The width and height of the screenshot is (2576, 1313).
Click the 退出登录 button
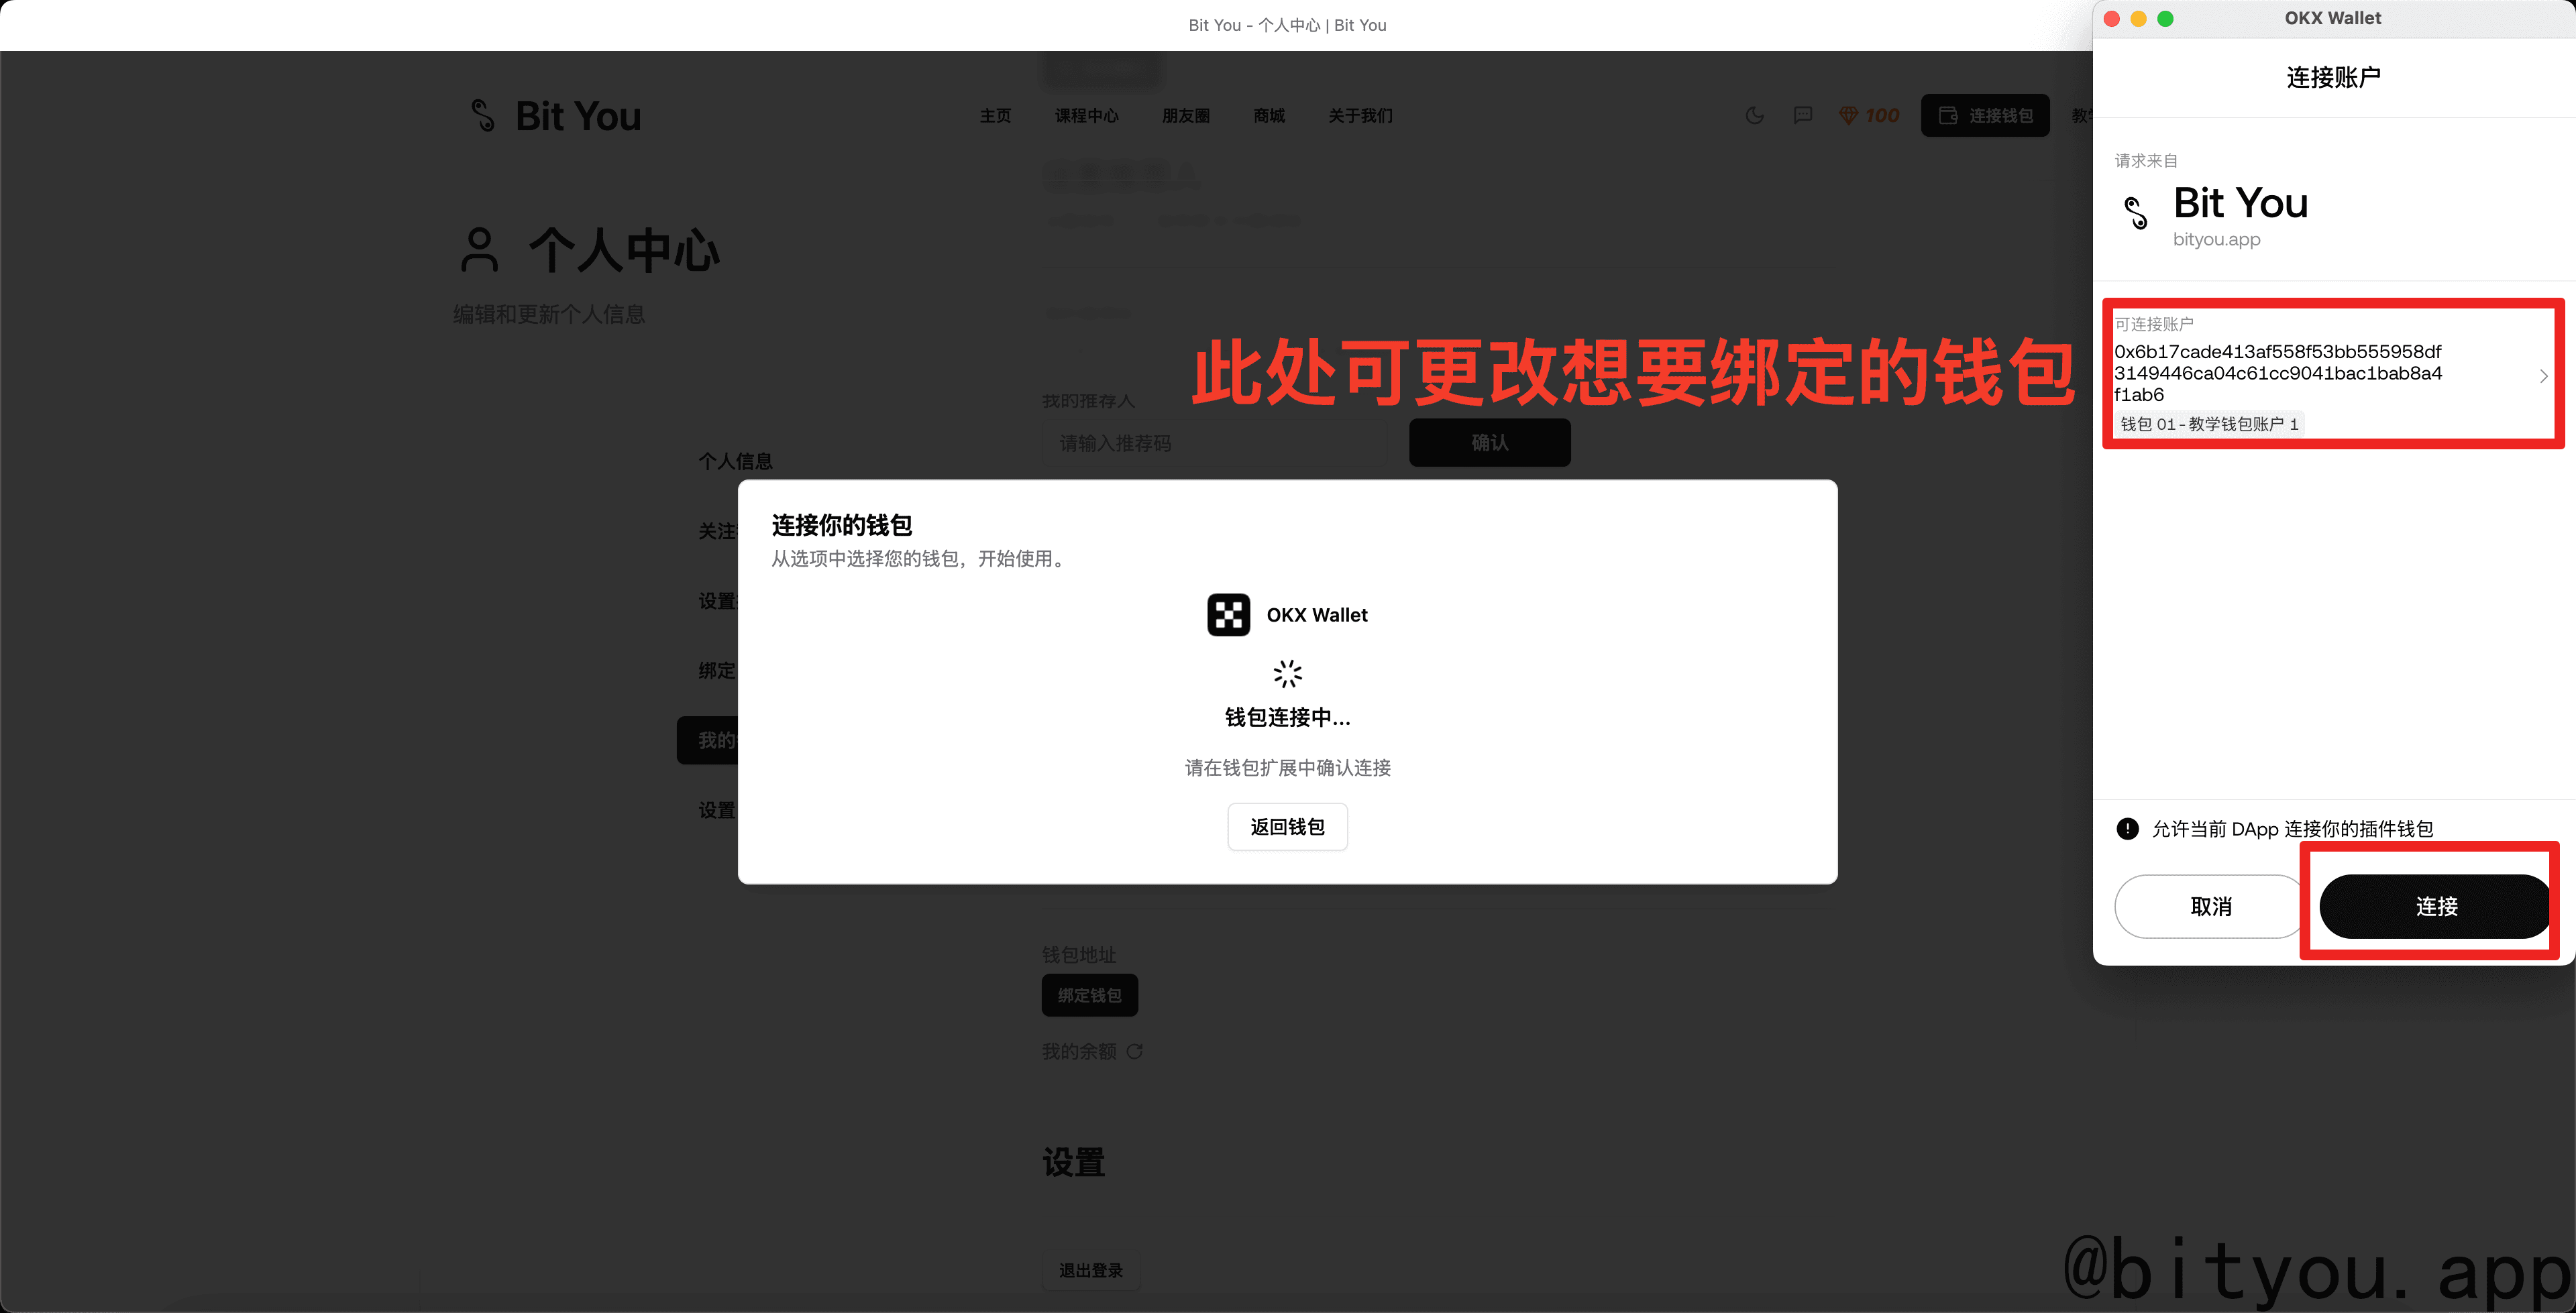click(1091, 1270)
